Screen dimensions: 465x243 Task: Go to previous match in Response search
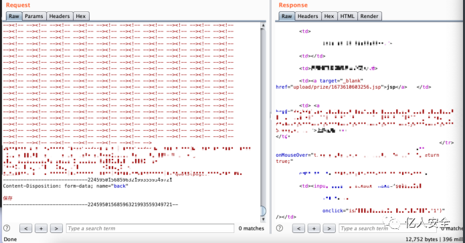coord(298,228)
